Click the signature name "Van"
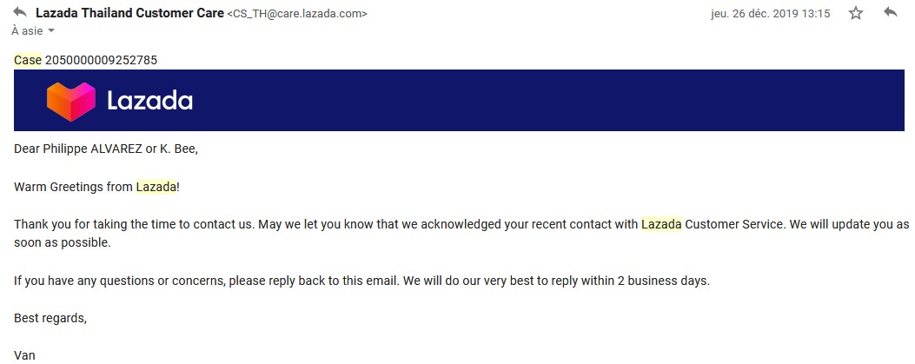Viewport: 915px width, 364px height. [x=24, y=354]
